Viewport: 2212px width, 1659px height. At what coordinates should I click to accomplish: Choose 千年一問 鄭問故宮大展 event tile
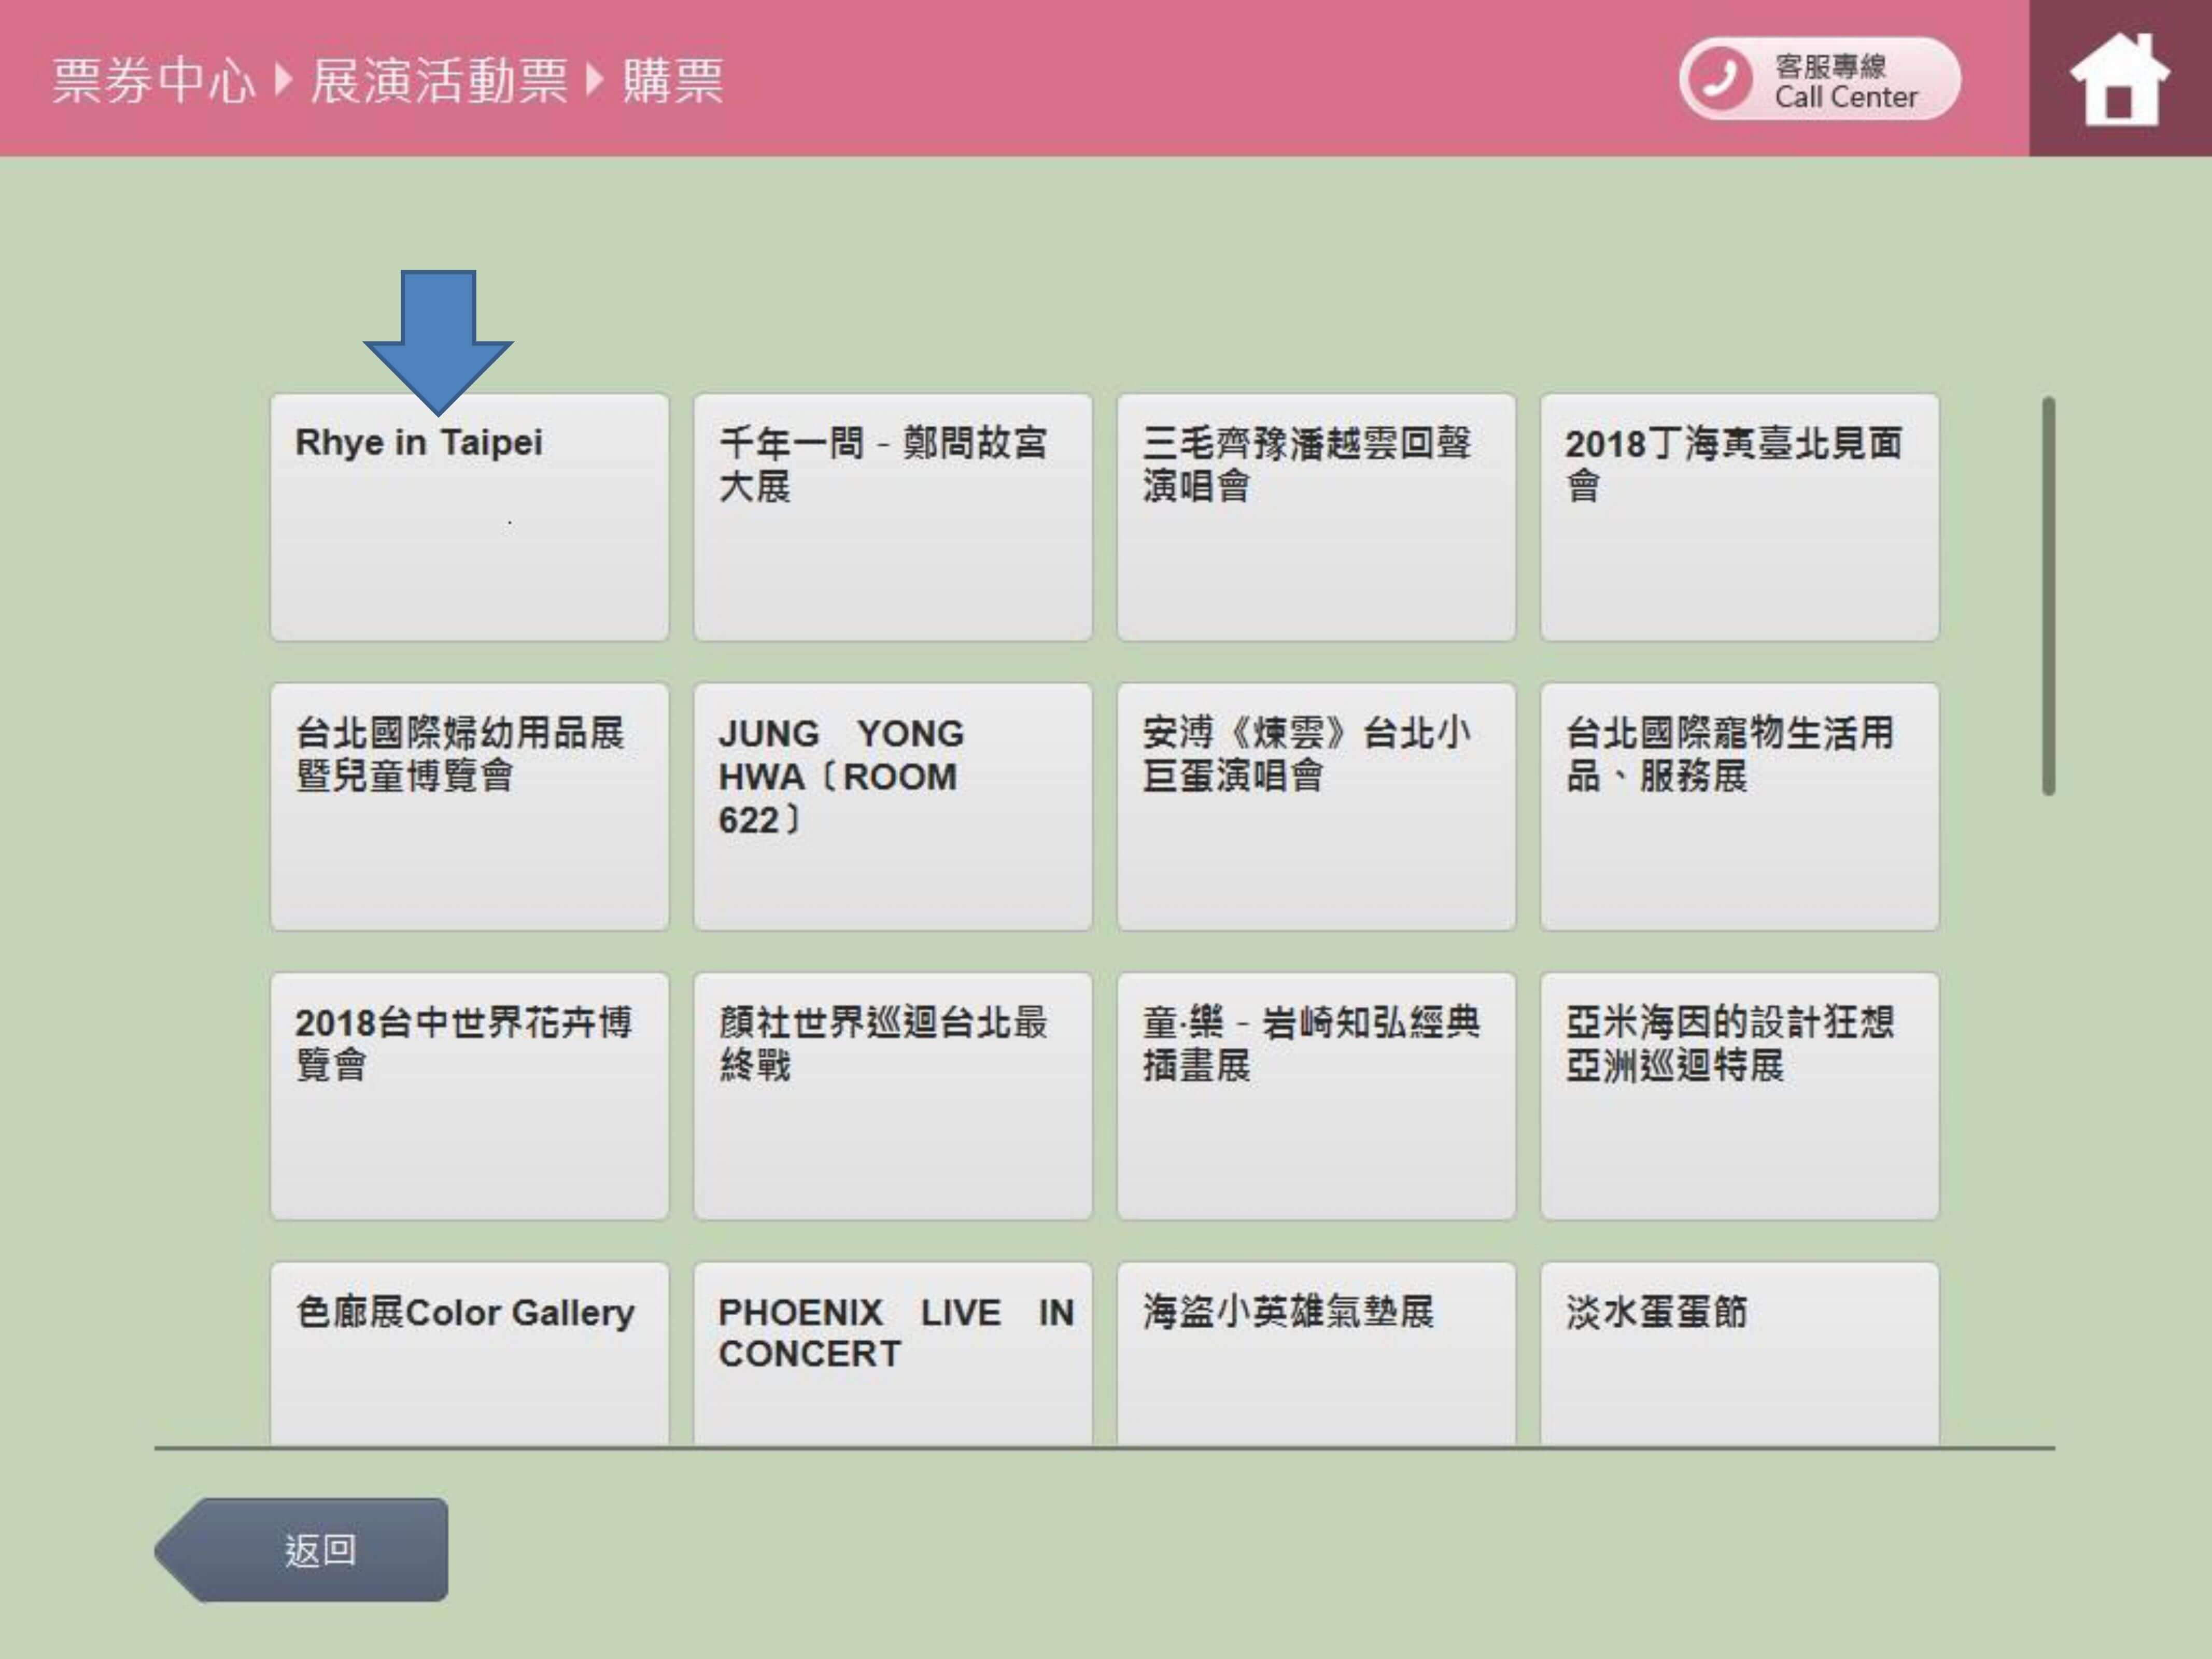(x=892, y=517)
